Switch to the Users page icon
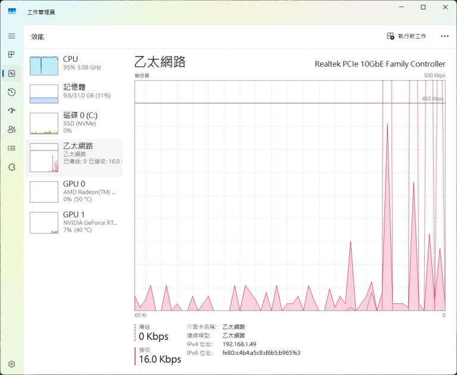 [x=11, y=130]
